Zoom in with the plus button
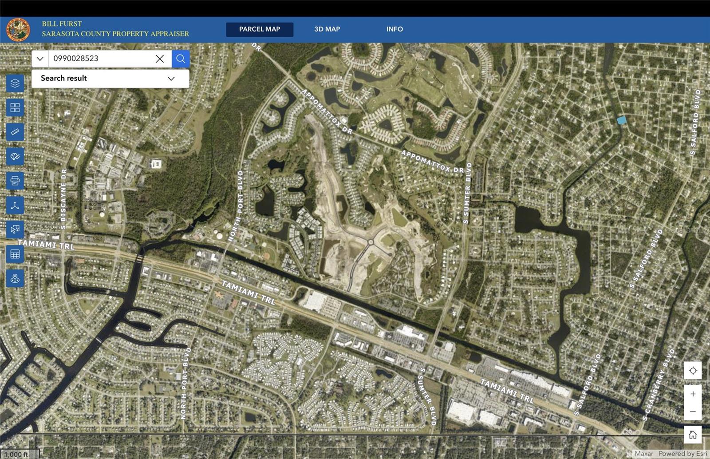Image resolution: width=710 pixels, height=459 pixels. pyautogui.click(x=693, y=394)
